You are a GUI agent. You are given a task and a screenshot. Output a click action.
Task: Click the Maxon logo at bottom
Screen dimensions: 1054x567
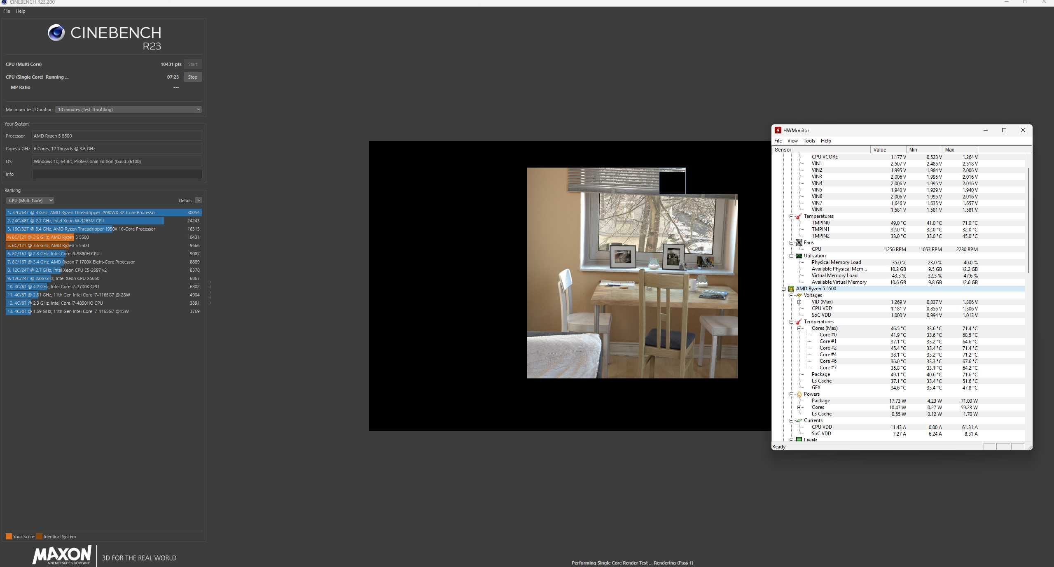(62, 555)
